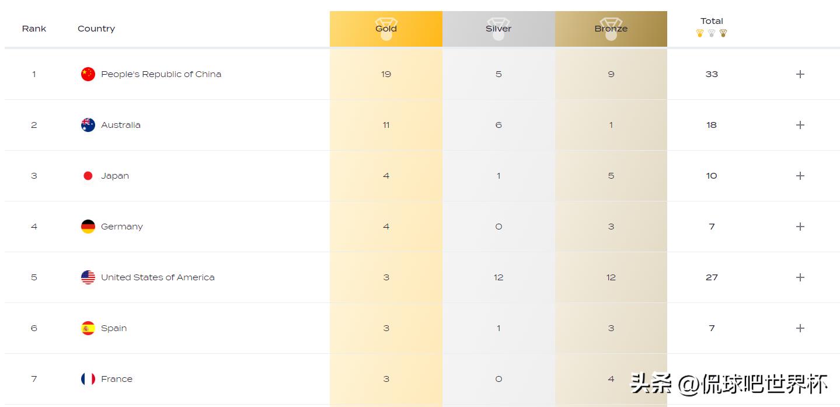Viewport: 840px width, 407px height.
Task: Click the Japan flag icon
Action: coord(88,176)
